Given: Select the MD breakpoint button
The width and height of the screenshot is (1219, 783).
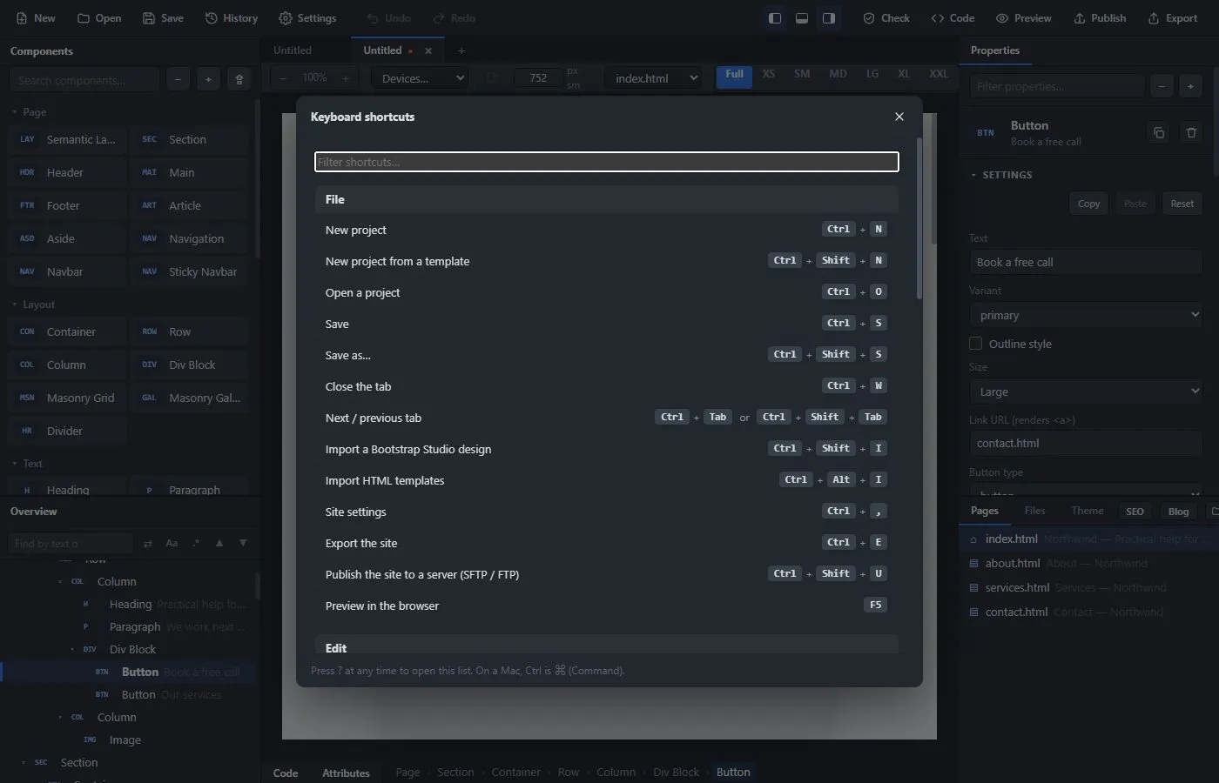Looking at the screenshot, I should click(x=838, y=74).
